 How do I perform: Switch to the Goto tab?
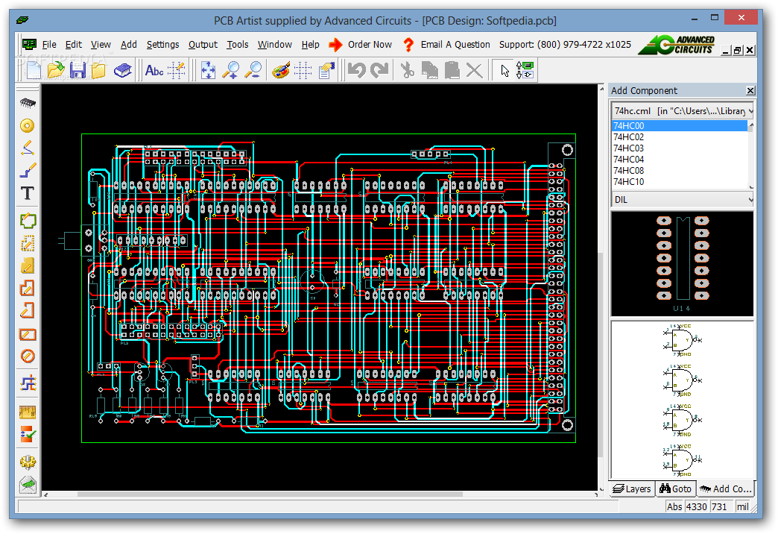point(675,489)
